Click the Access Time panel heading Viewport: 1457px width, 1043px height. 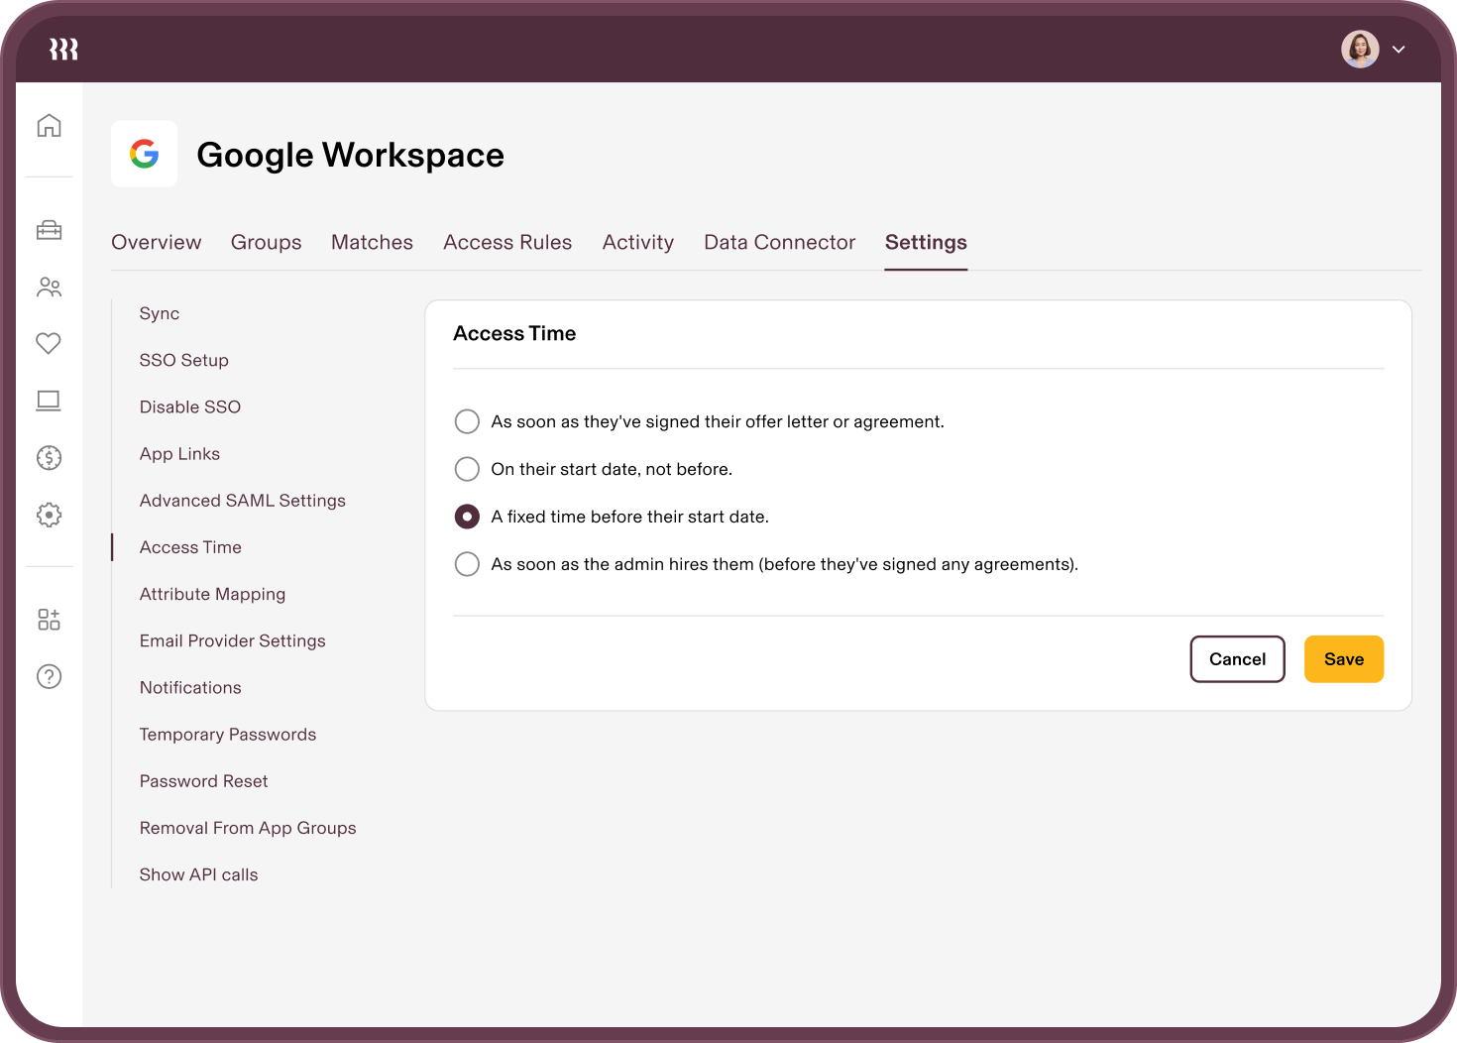514,333
